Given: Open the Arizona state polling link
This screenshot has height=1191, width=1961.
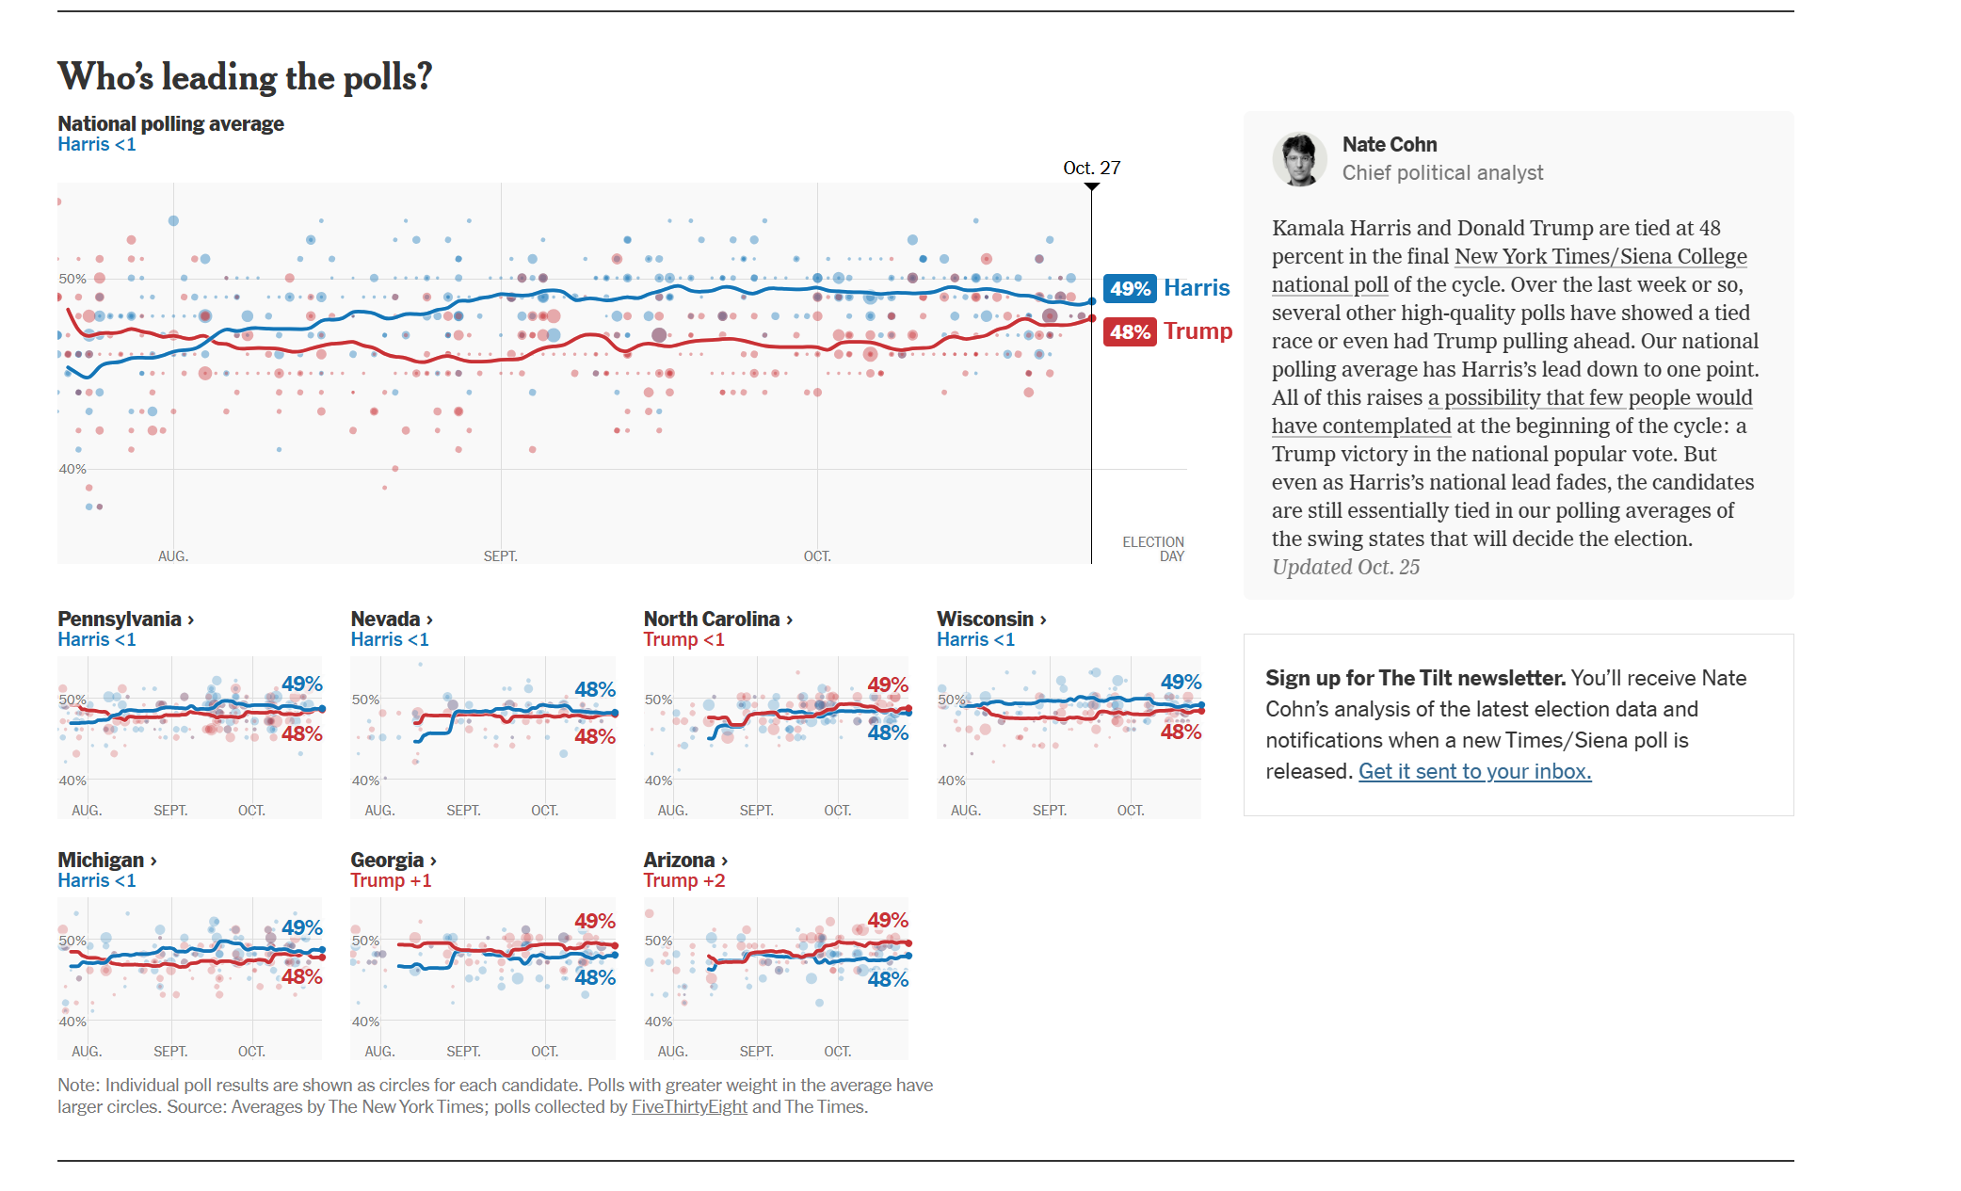Looking at the screenshot, I should point(685,861).
